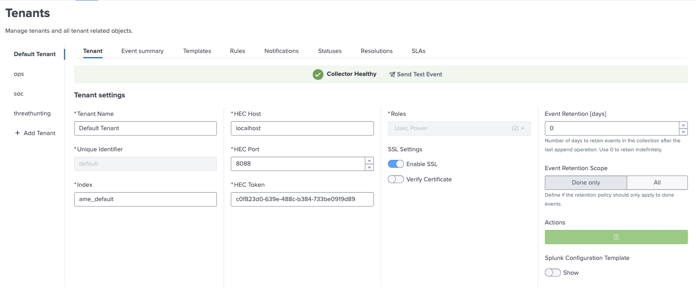Click the save icon in the Actions button

[x=616, y=237]
